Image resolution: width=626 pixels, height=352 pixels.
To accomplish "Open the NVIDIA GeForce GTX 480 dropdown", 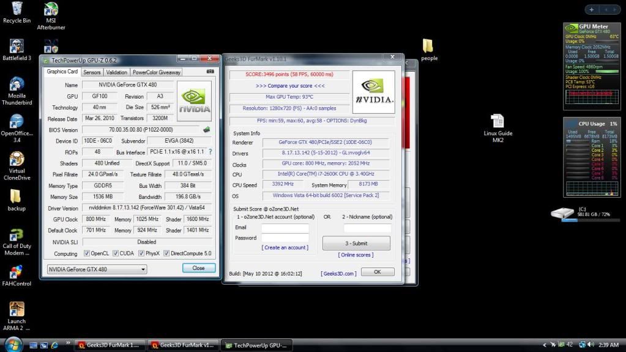I will click(97, 269).
